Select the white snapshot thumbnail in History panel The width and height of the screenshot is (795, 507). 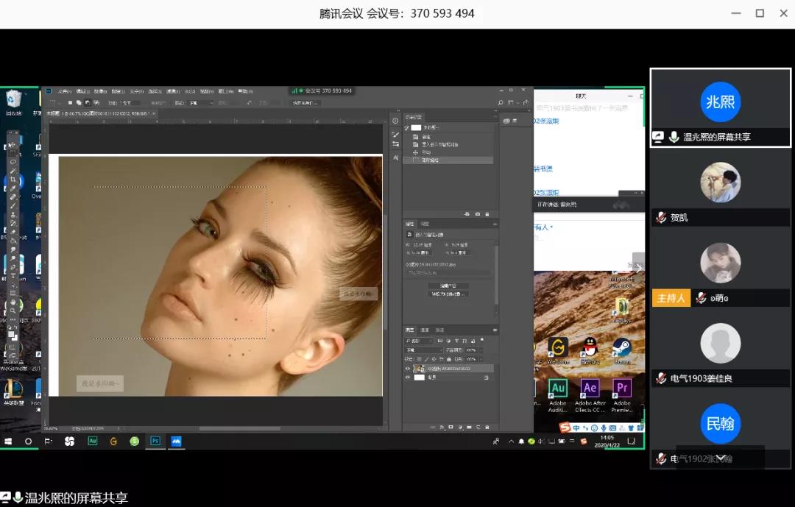click(x=416, y=127)
